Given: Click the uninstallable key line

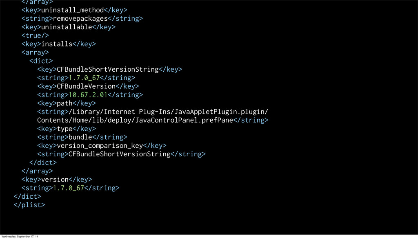Looking at the screenshot, I should point(68,27).
